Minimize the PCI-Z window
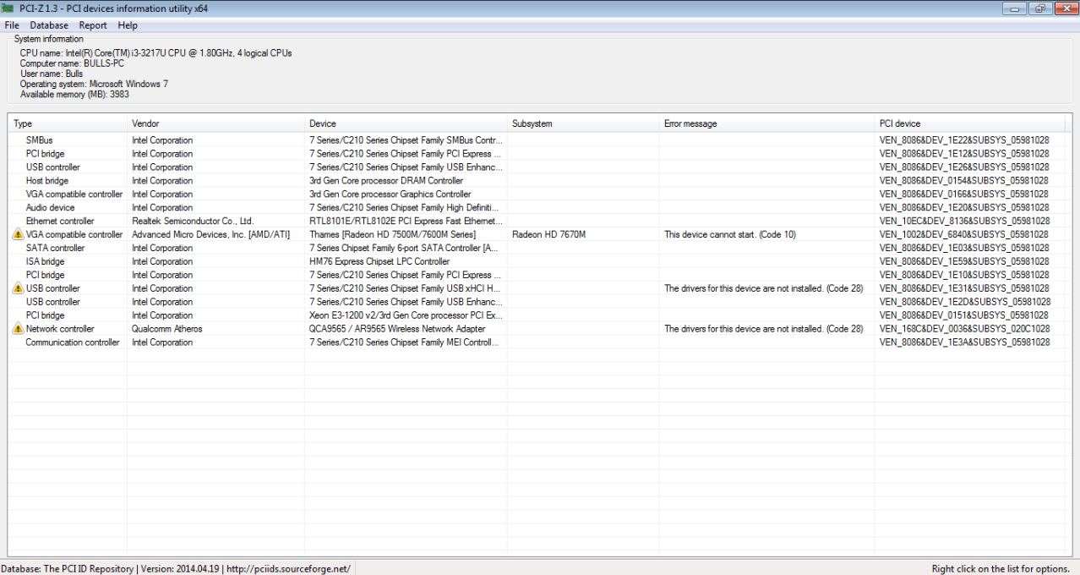This screenshot has height=575, width=1080. click(x=1014, y=8)
